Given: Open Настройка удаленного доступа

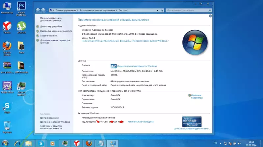Looking at the screenshot, I should click(56, 31).
